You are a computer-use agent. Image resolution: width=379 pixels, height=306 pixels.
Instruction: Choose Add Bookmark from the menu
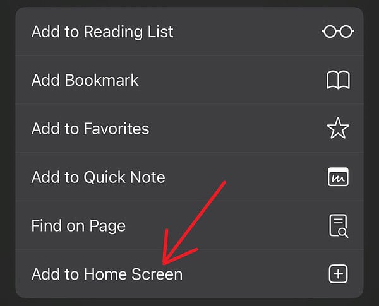click(189, 80)
